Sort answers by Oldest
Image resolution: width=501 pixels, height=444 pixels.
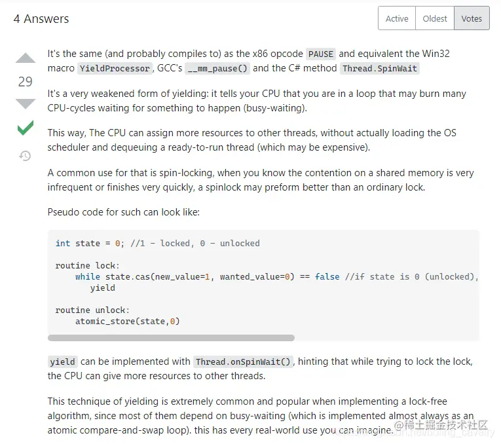(x=435, y=18)
